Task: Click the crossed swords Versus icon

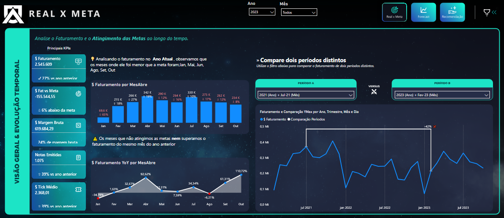Action: click(x=374, y=92)
